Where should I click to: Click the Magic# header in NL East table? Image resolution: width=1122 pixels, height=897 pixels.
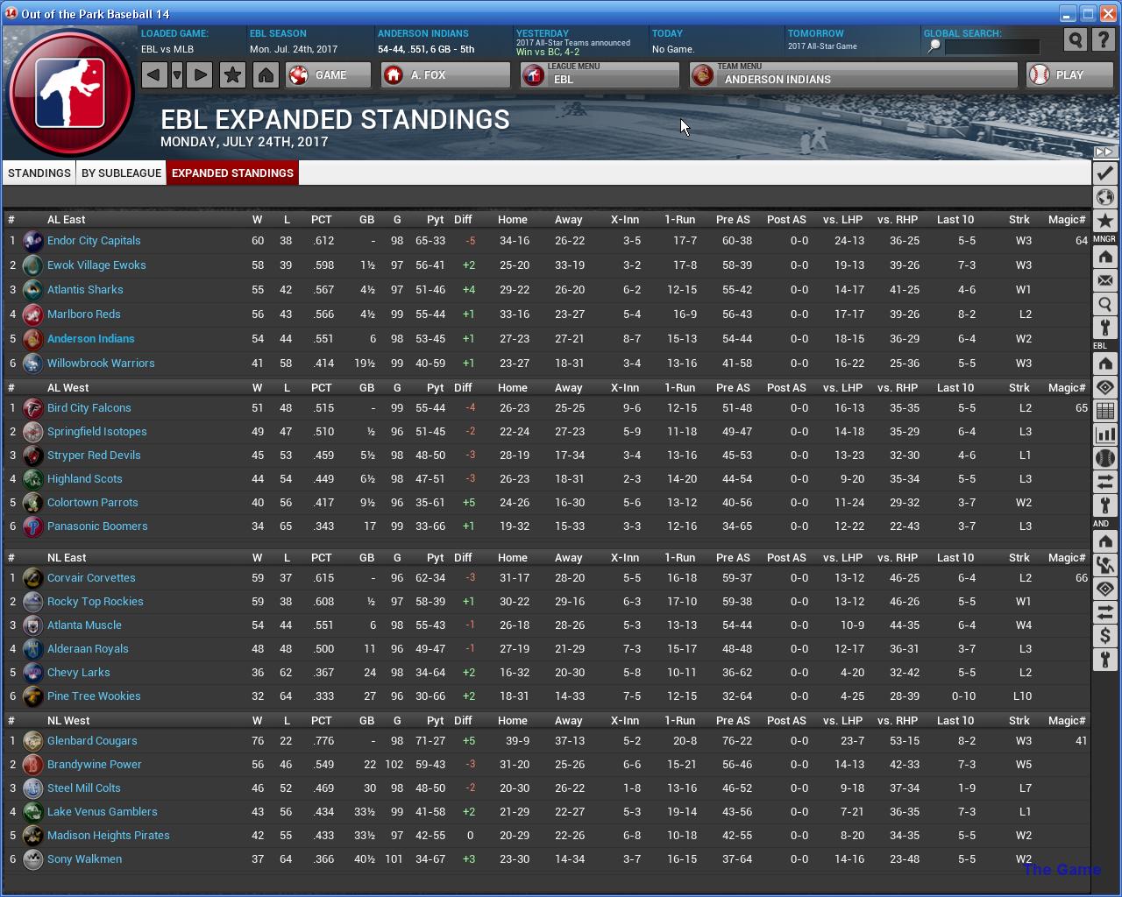tap(1067, 558)
